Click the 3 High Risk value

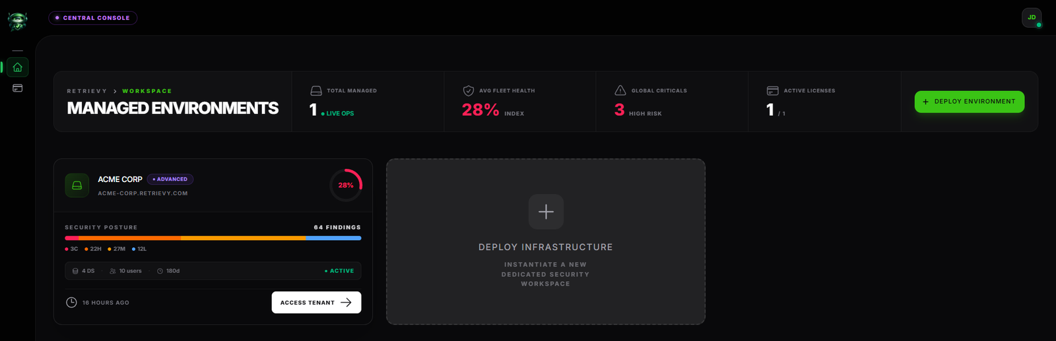pyautogui.click(x=638, y=110)
